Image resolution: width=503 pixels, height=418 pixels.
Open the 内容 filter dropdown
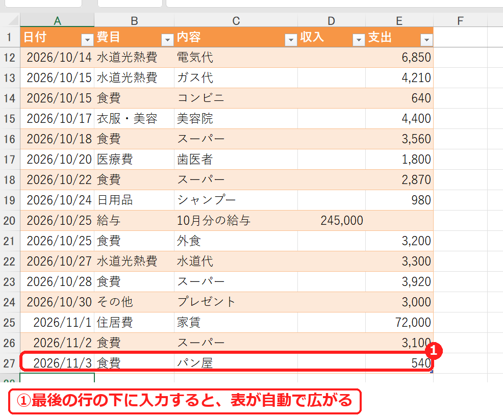[x=291, y=40]
